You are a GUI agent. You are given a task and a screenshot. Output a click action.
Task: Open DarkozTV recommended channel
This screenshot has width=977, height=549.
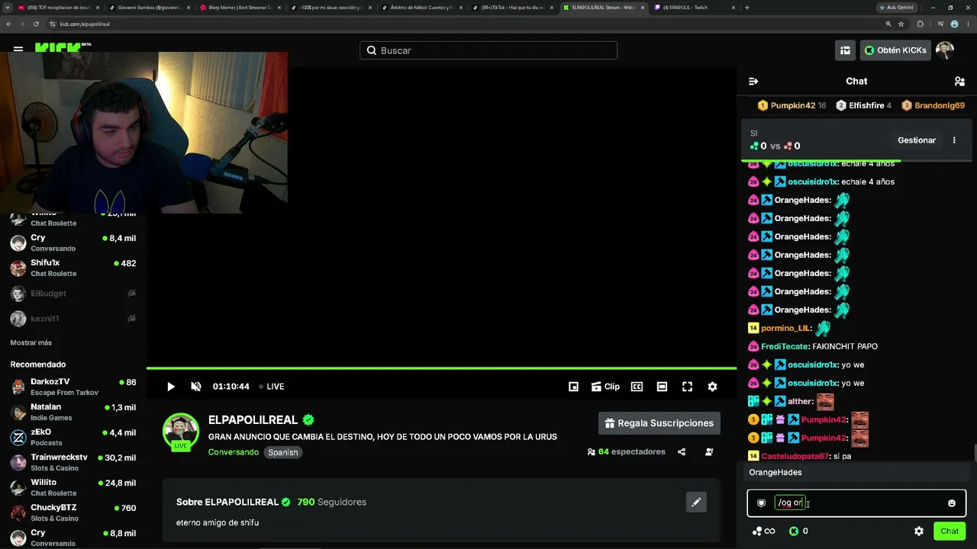pos(73,387)
